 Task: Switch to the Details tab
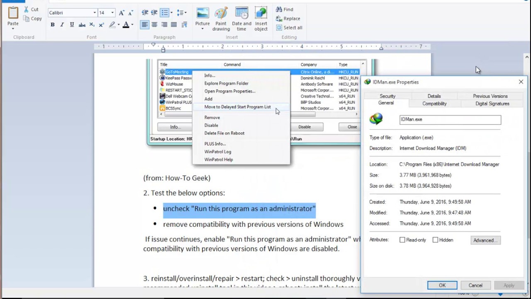coord(434,96)
